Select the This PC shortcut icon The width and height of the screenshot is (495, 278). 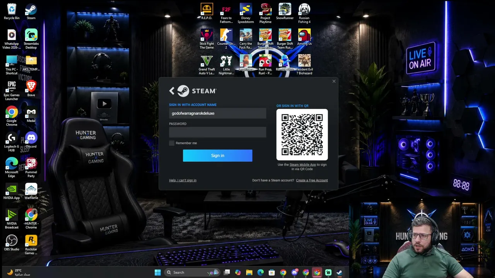[12, 65]
